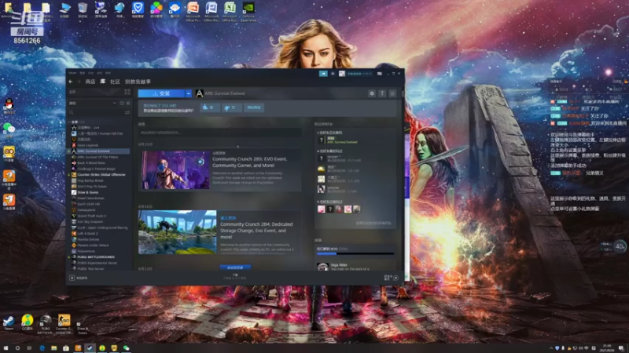This screenshot has width=629, height=353.
Task: Click Steam's forward navigation arrow
Action: [x=78, y=82]
